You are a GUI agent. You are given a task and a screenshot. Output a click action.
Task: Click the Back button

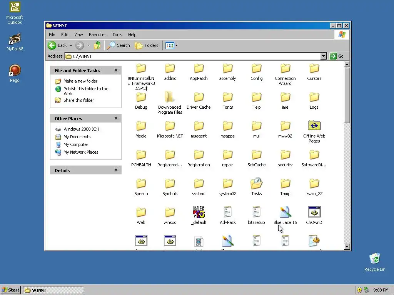(x=58, y=45)
